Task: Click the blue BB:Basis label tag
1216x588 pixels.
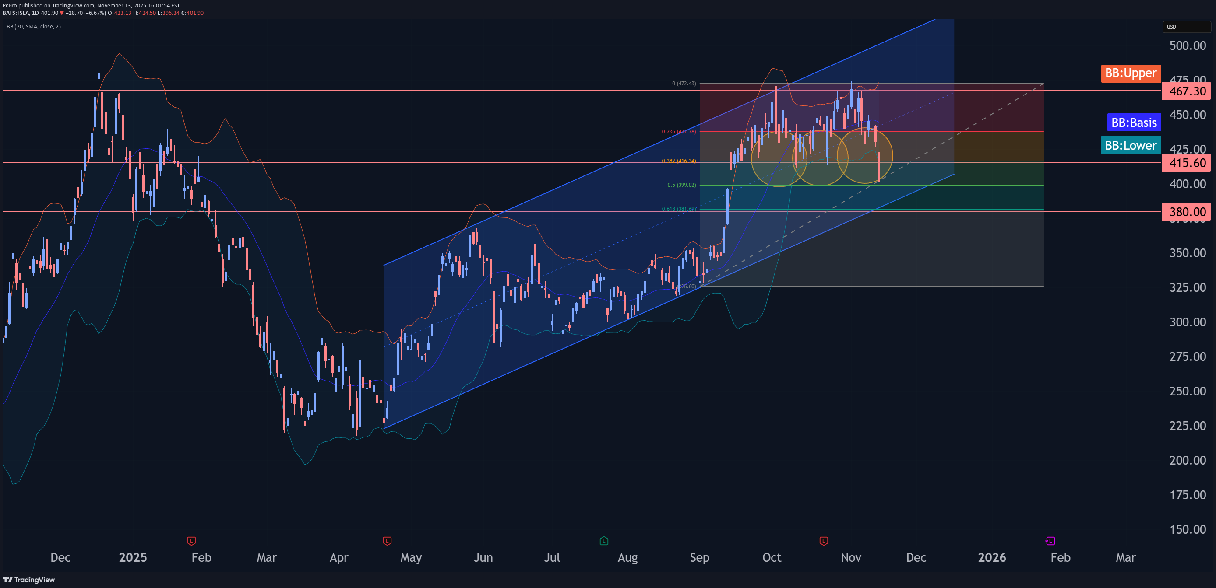Action: coord(1134,122)
